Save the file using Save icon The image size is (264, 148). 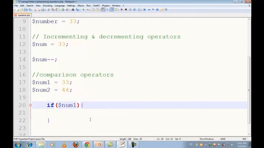(26, 10)
